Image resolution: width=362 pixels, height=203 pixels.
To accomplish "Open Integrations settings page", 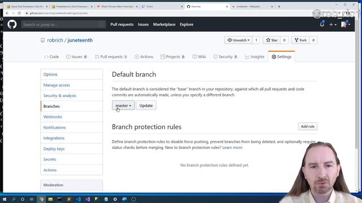I will pyautogui.click(x=72, y=138).
